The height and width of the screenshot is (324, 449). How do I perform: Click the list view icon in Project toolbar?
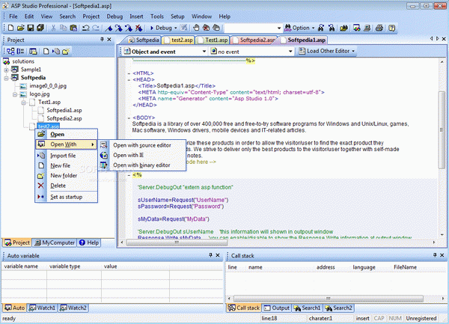(21, 51)
